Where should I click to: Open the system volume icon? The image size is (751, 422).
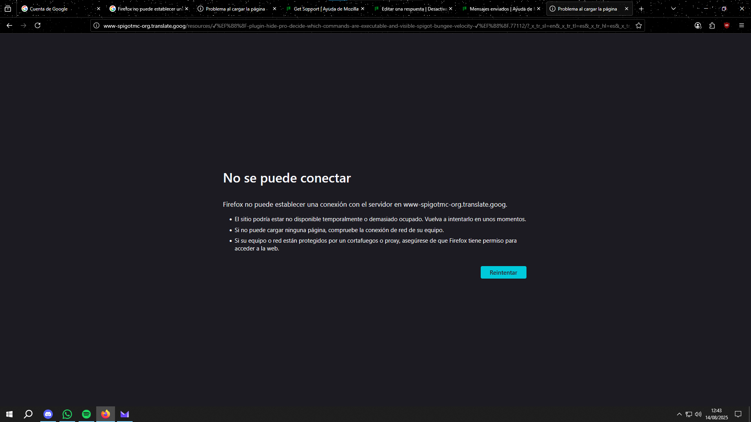click(698, 414)
